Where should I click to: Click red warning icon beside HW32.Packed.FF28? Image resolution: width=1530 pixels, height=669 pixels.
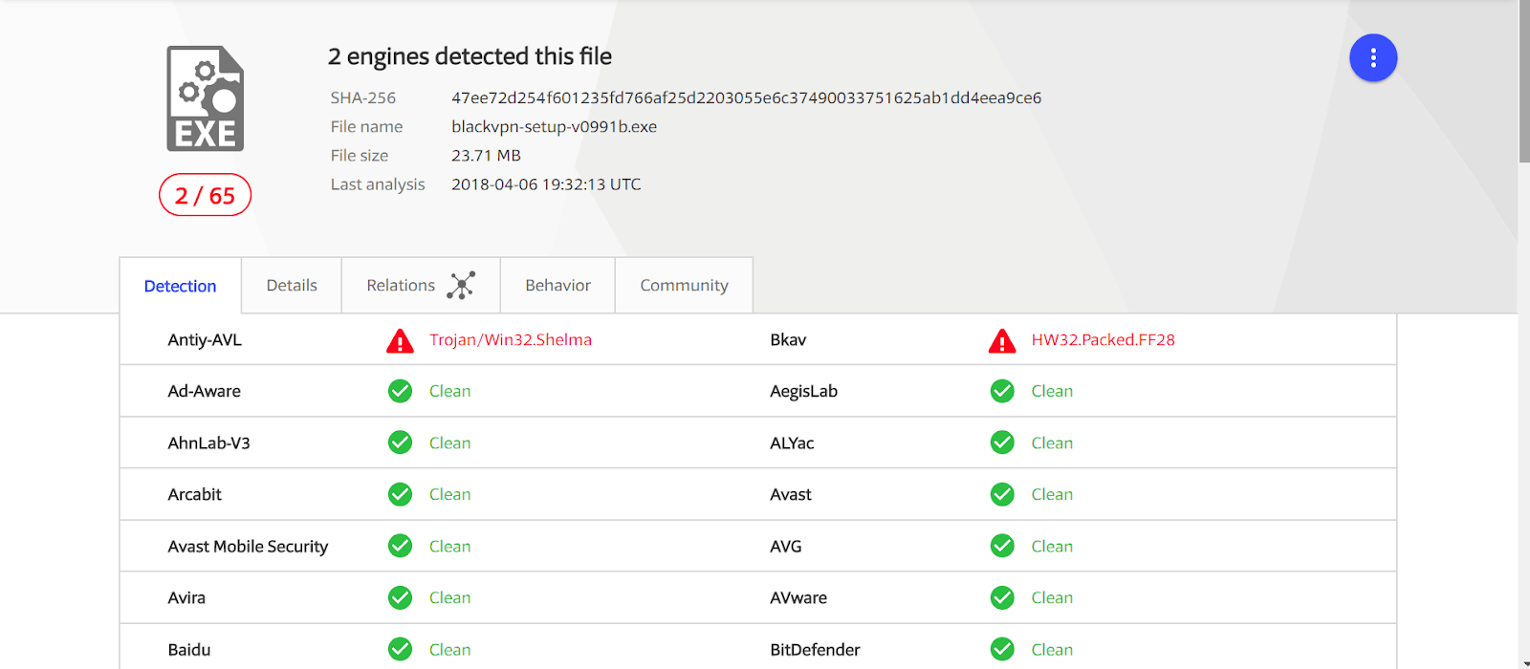coord(1002,340)
